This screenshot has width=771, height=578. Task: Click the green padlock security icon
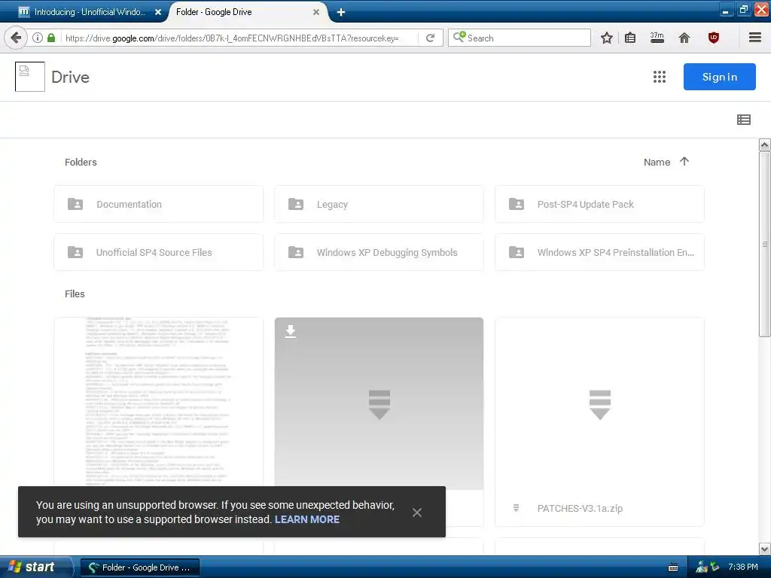point(51,38)
